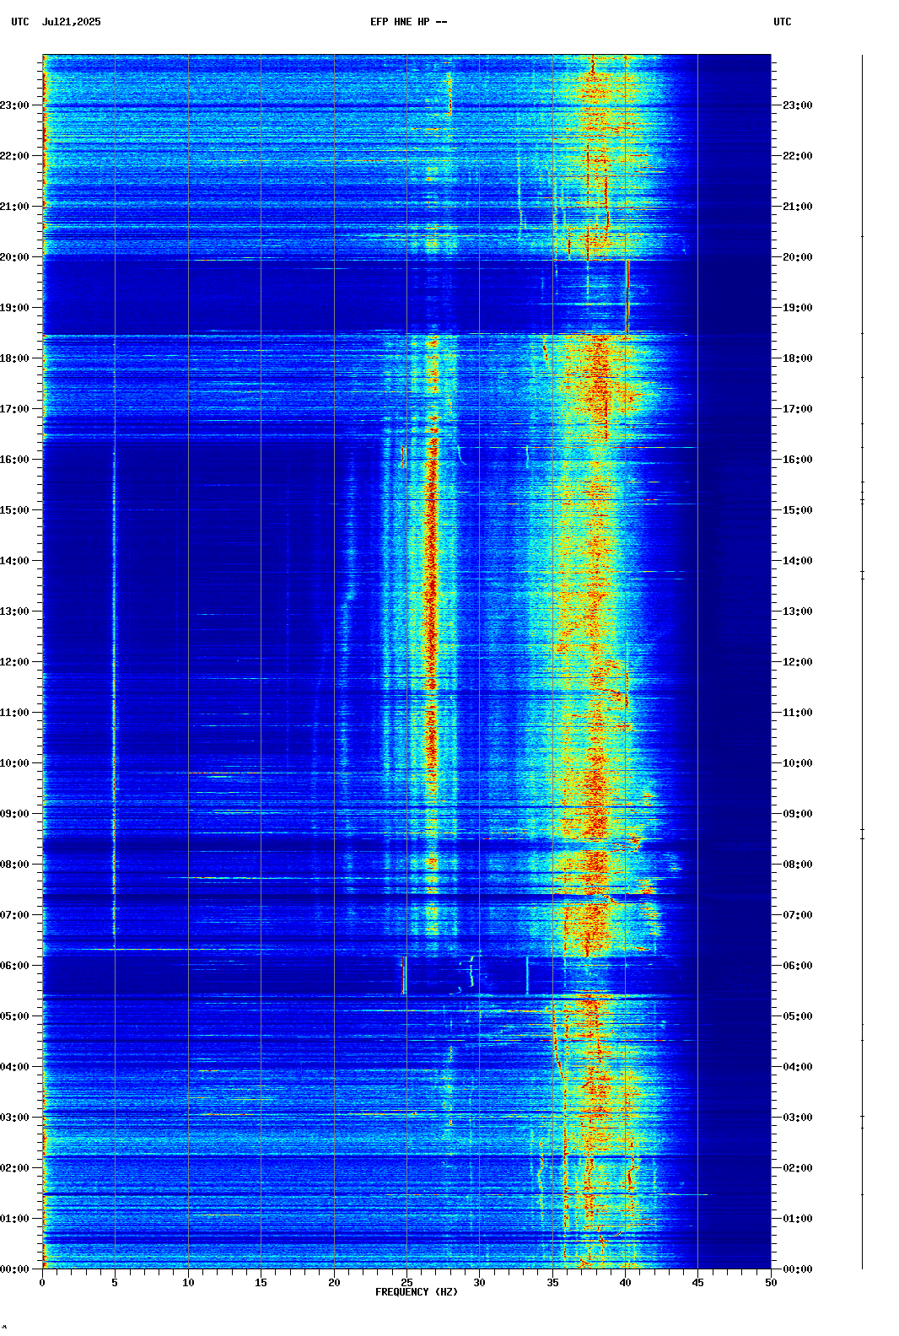Click 20:00 on the left time axis
The height and width of the screenshot is (1336, 899).
click(14, 257)
